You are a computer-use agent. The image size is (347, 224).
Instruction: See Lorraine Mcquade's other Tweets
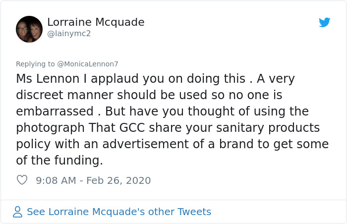click(119, 212)
